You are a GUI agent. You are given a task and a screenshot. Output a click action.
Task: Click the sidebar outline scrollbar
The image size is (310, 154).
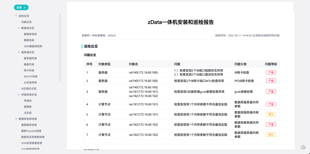tap(60, 47)
